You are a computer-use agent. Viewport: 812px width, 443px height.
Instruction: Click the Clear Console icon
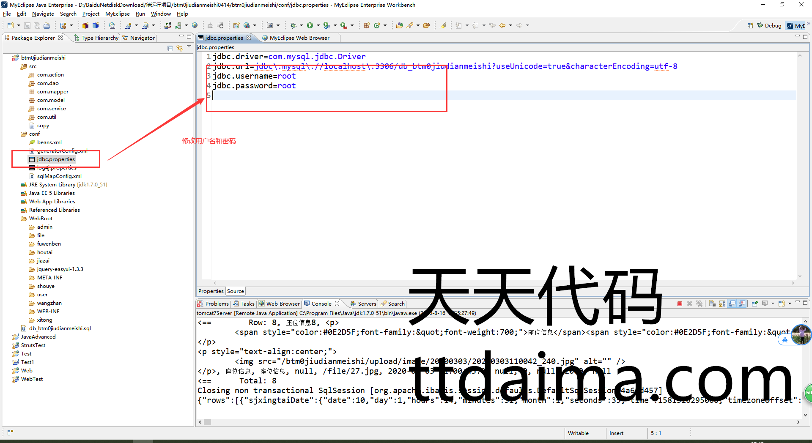coord(712,304)
